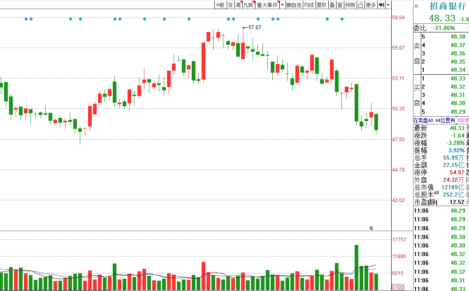This screenshot has height=291, width=469.
Task: Click the 58.64 price axis label
Action: [x=398, y=18]
